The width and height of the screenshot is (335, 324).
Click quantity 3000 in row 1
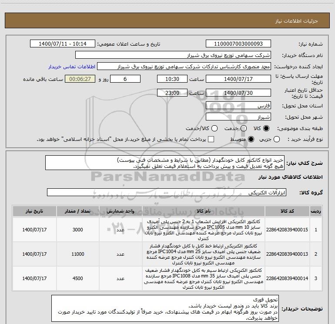78,230
